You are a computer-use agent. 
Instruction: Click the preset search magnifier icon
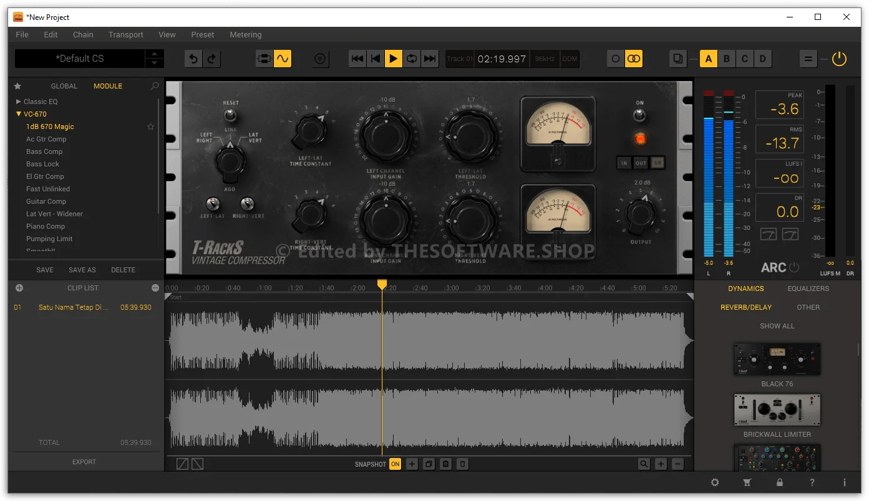(x=155, y=86)
